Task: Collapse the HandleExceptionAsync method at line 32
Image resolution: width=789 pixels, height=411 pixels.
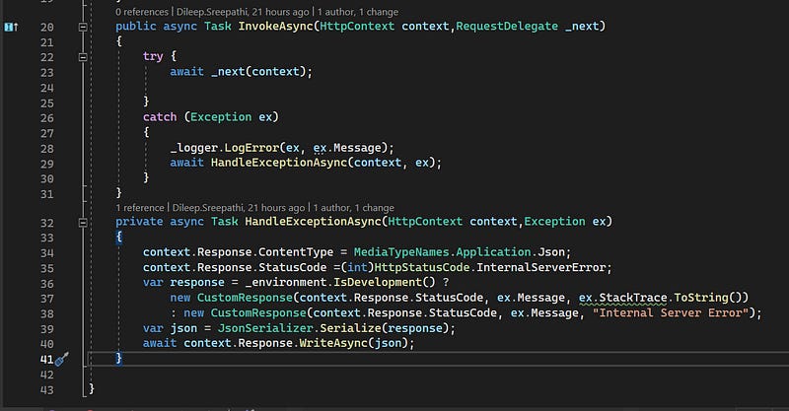Action: 83,223
